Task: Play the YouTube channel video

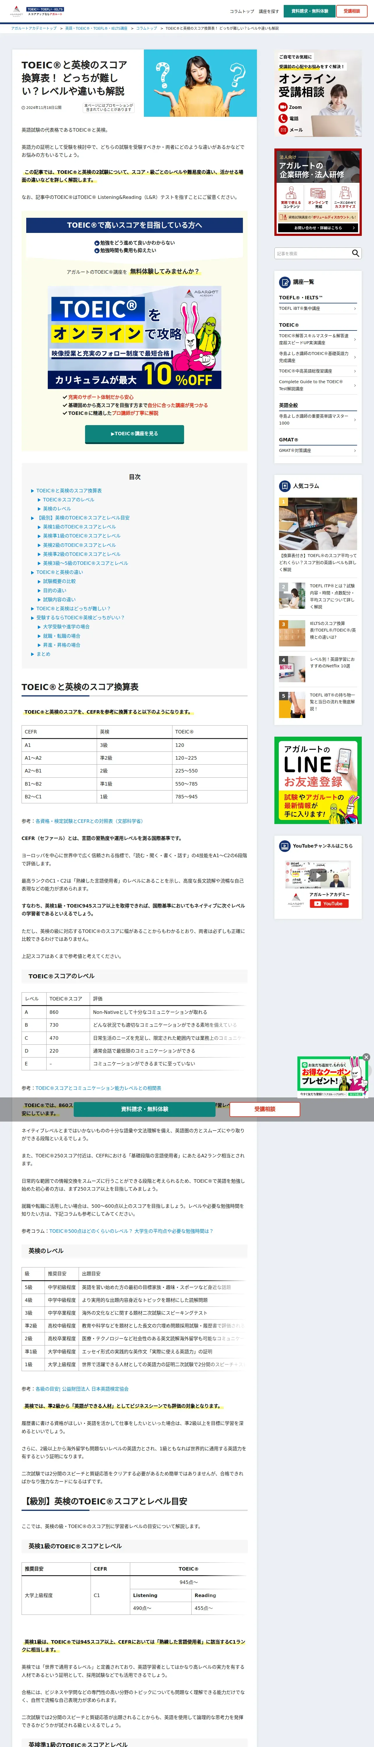Action: click(x=318, y=875)
